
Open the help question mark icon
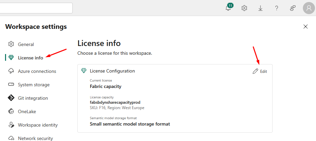[x=277, y=8]
